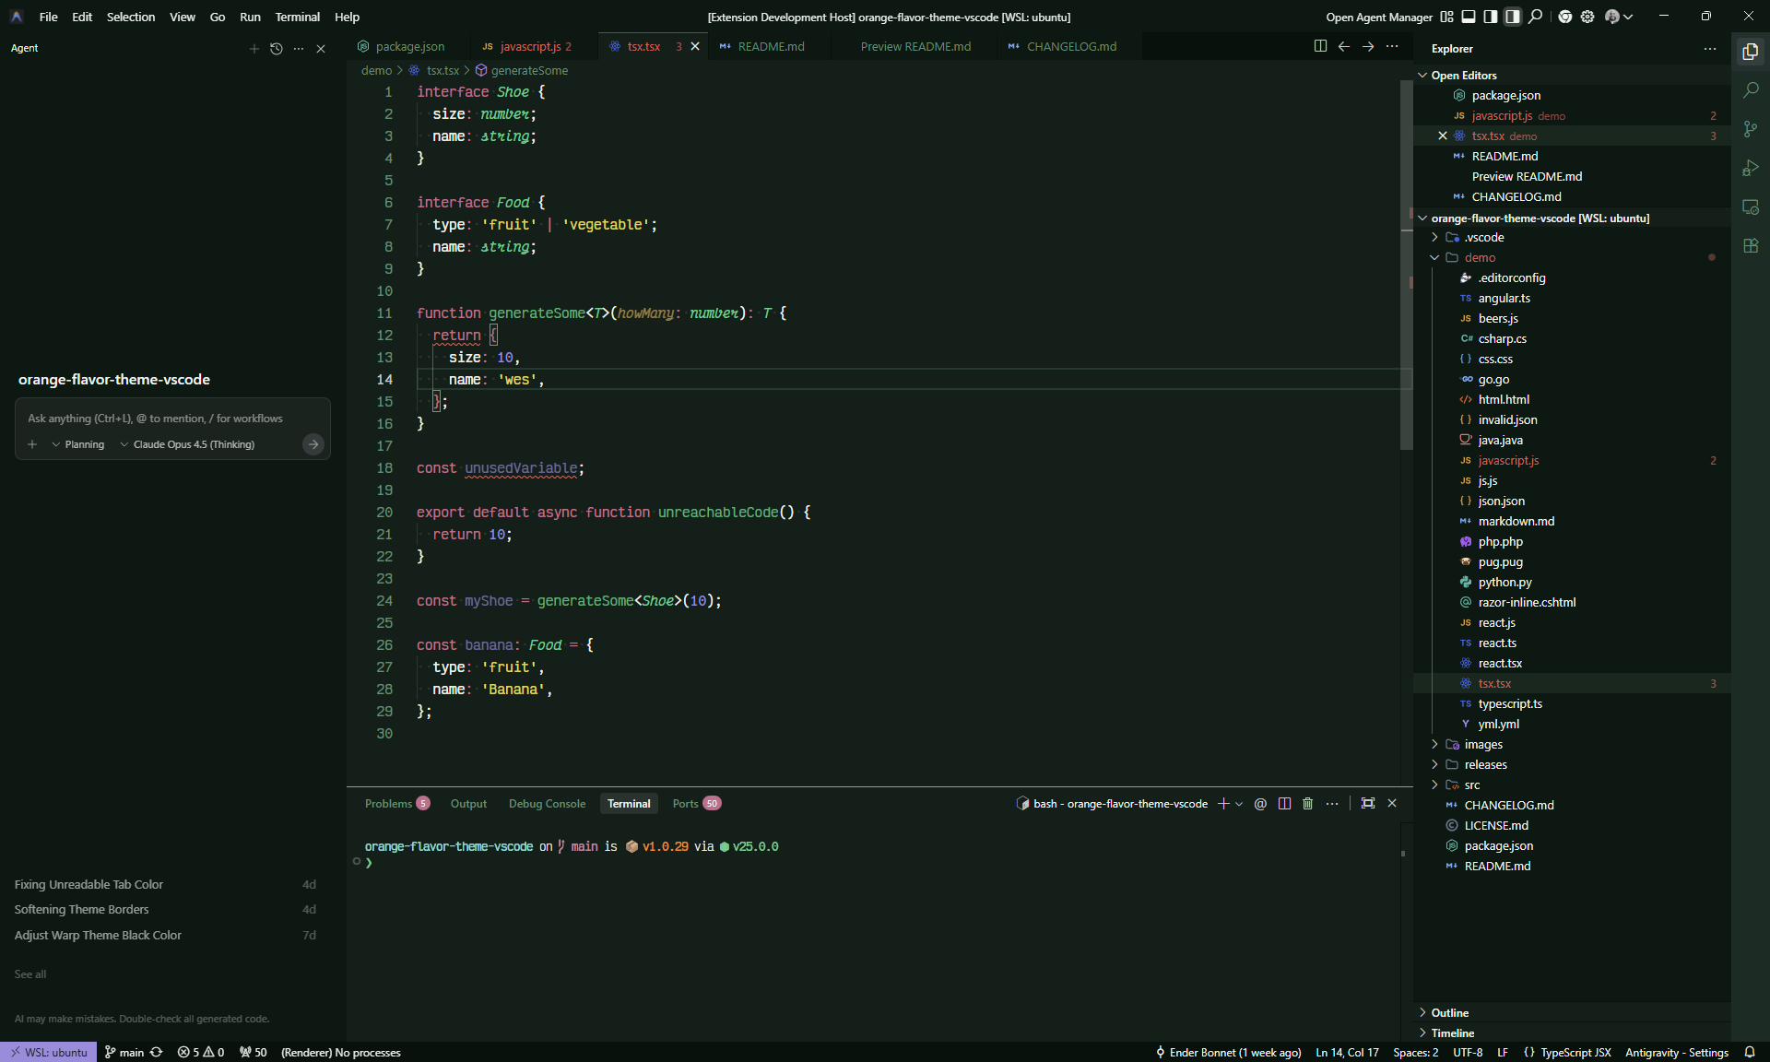The image size is (1770, 1062).
Task: Switch to the Debug Console tab
Action: [547, 804]
